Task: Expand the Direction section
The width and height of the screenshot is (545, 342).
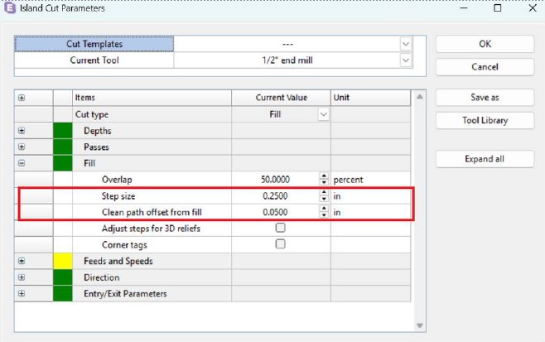Action: [22, 277]
